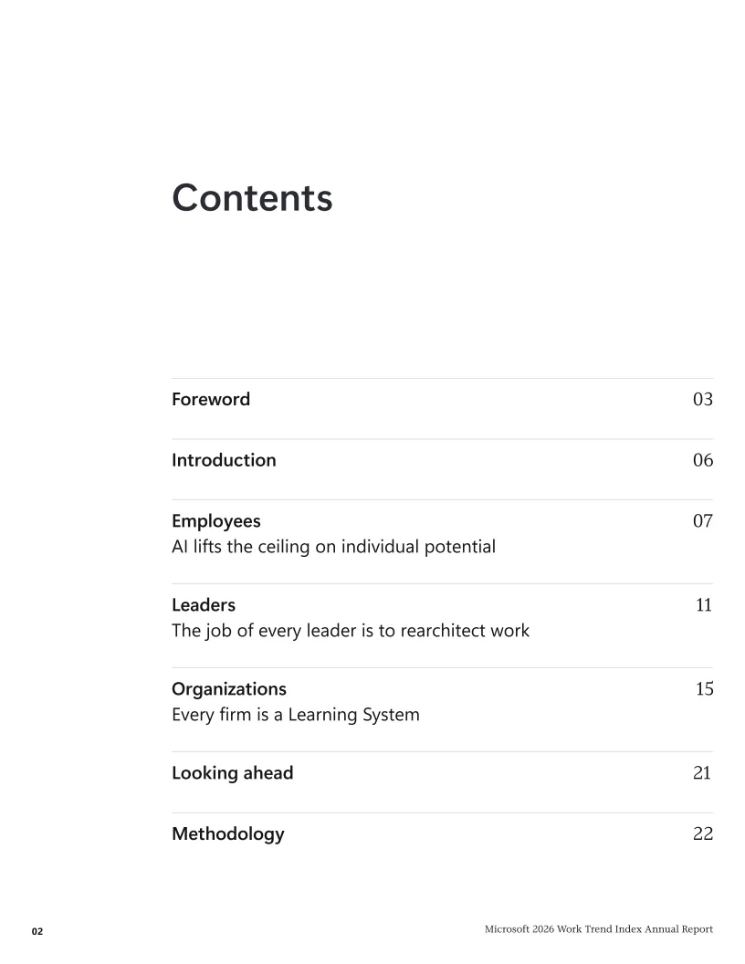Click the Microsoft 2026 Work Trend Index footer
The width and height of the screenshot is (745, 964).
point(599,929)
